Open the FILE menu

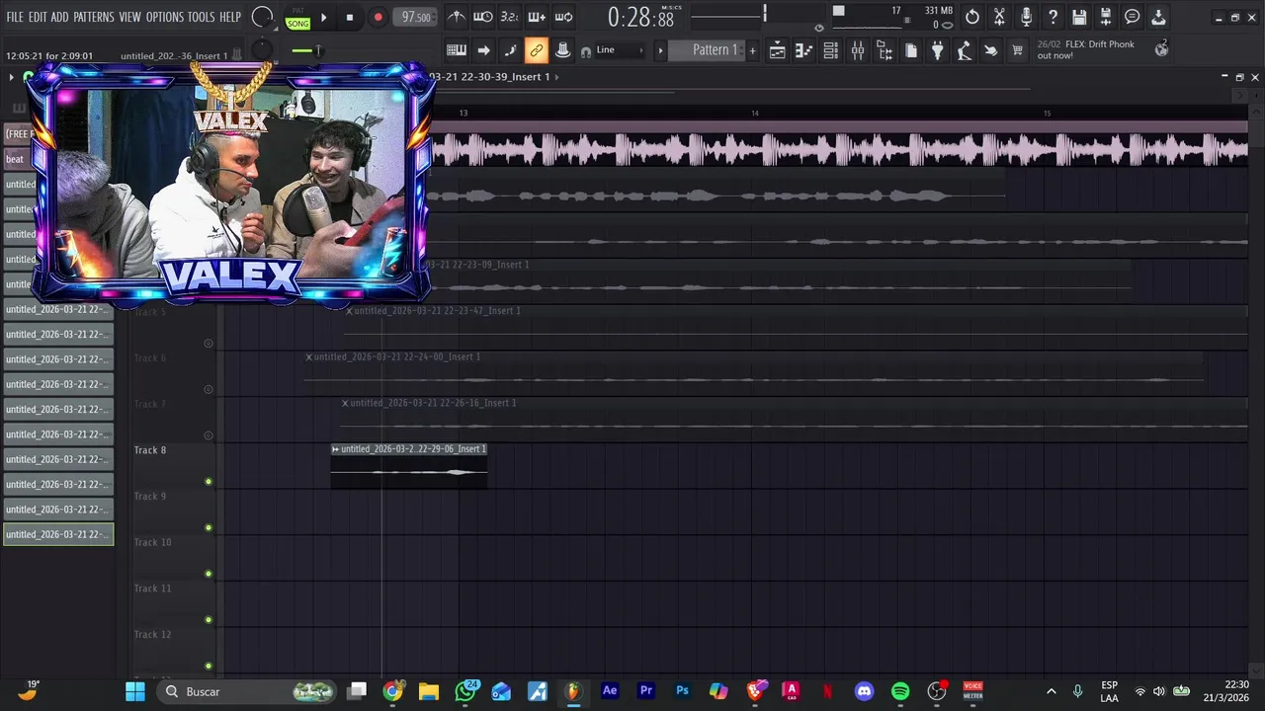click(x=15, y=18)
